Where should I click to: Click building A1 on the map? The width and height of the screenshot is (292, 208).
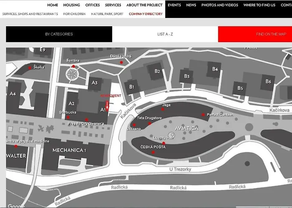point(103,110)
